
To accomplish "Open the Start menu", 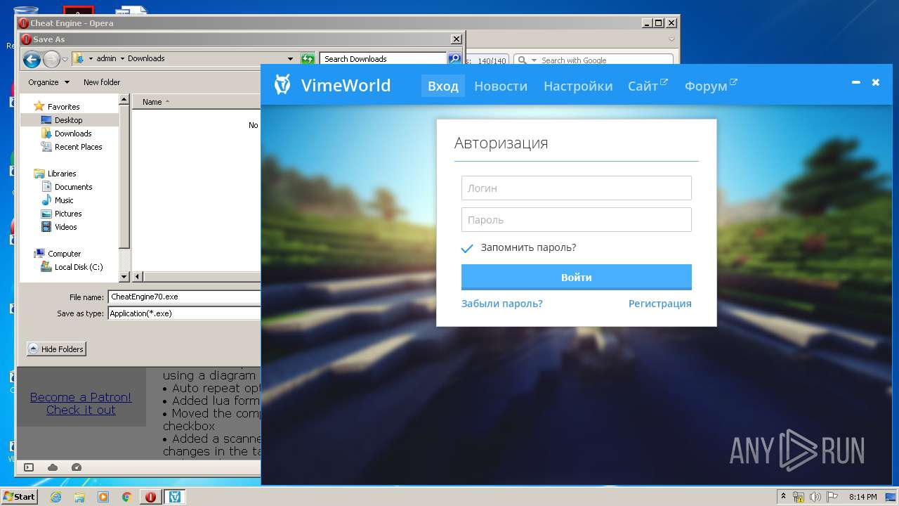I will [19, 497].
